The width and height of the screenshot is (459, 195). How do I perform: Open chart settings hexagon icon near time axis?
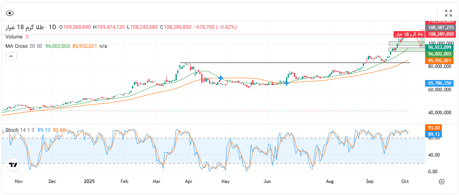[x=441, y=182]
